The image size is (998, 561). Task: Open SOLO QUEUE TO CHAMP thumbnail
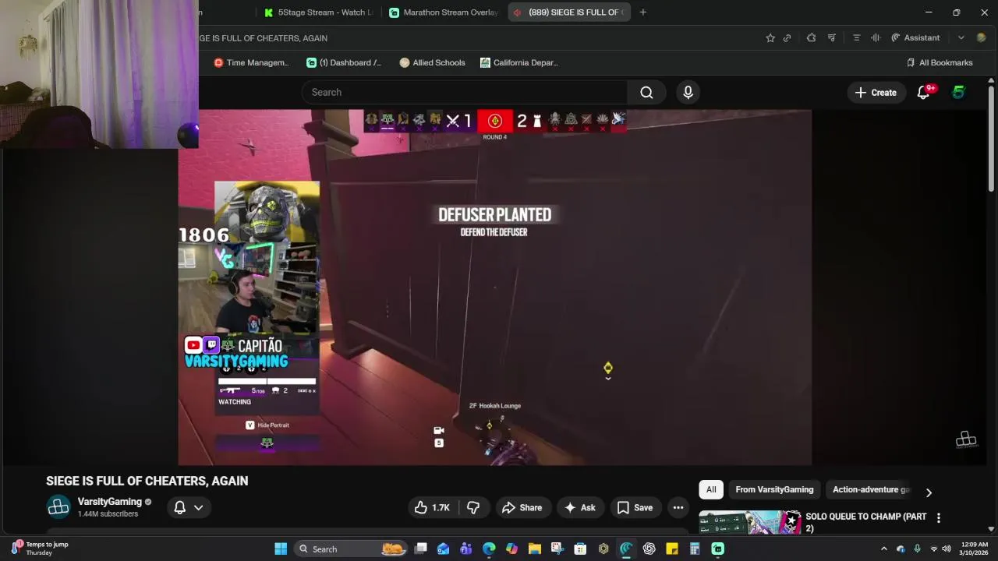pyautogui.click(x=749, y=522)
